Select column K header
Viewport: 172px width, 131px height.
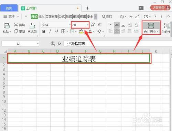[156, 51]
